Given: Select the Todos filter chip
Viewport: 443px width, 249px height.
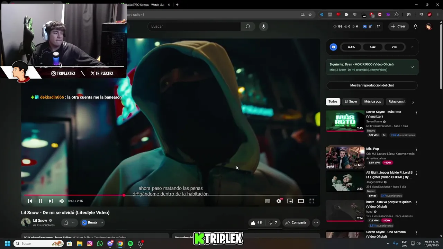Looking at the screenshot, I should pos(333,102).
